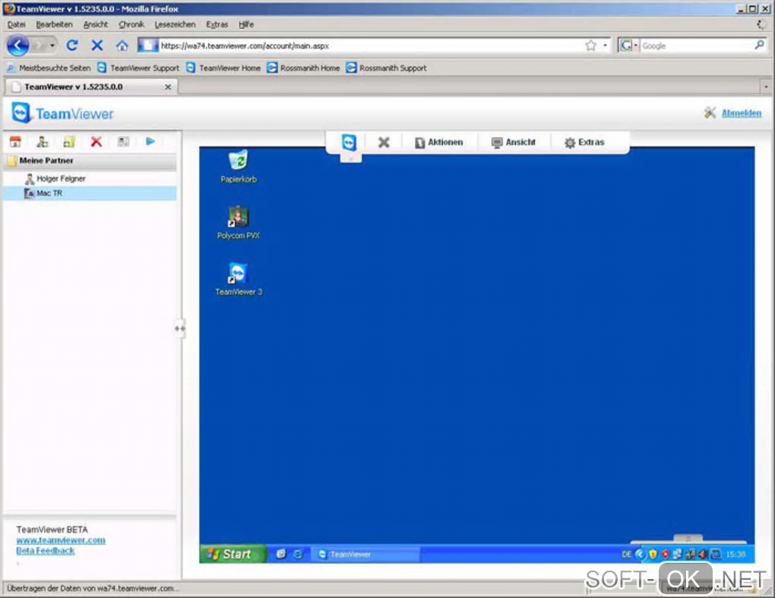This screenshot has width=775, height=598.
Task: Open the Aktionen session menu
Action: [439, 142]
